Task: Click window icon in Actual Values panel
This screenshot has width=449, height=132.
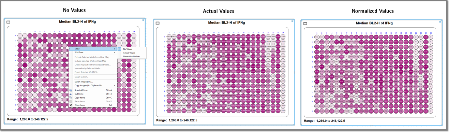Action: [158, 23]
